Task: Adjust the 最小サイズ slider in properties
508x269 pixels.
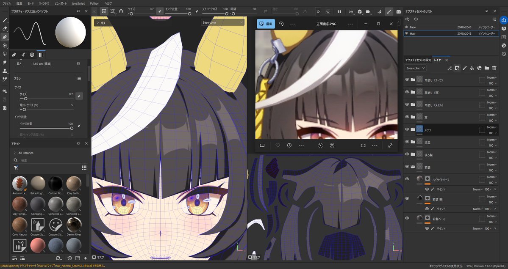Action: pyautogui.click(x=46, y=110)
